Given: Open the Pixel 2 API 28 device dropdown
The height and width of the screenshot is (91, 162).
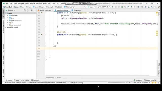Looking at the screenshot, I should pyautogui.click(x=104, y=7).
